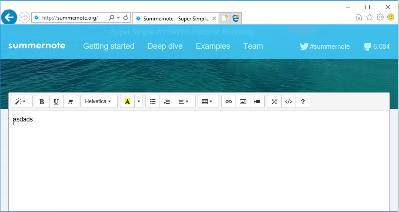Open the Helvetica font family dropdown
Screen dimensions: 399x212
pos(99,101)
